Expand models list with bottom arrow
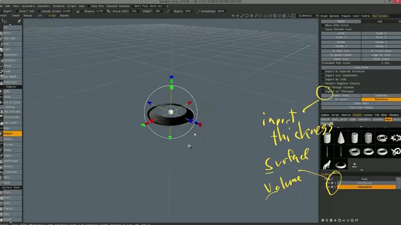401x225 pixels. (x=362, y=170)
